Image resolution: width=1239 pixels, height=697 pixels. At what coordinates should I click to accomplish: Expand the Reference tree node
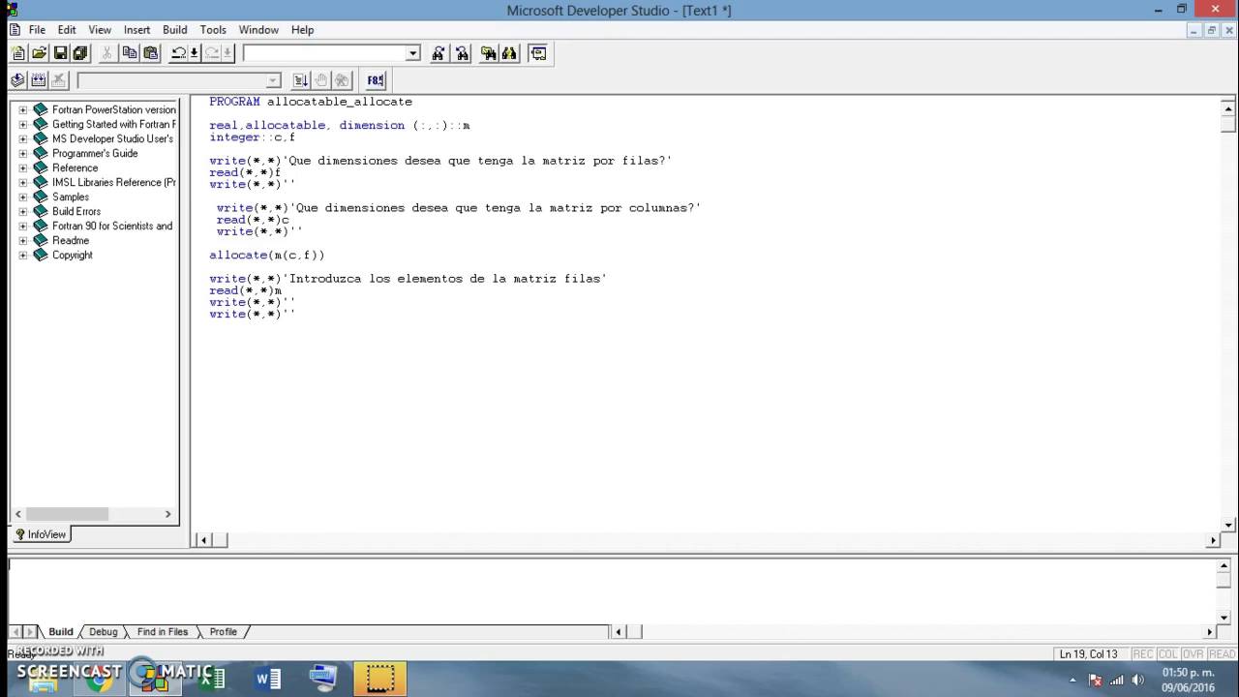[23, 167]
